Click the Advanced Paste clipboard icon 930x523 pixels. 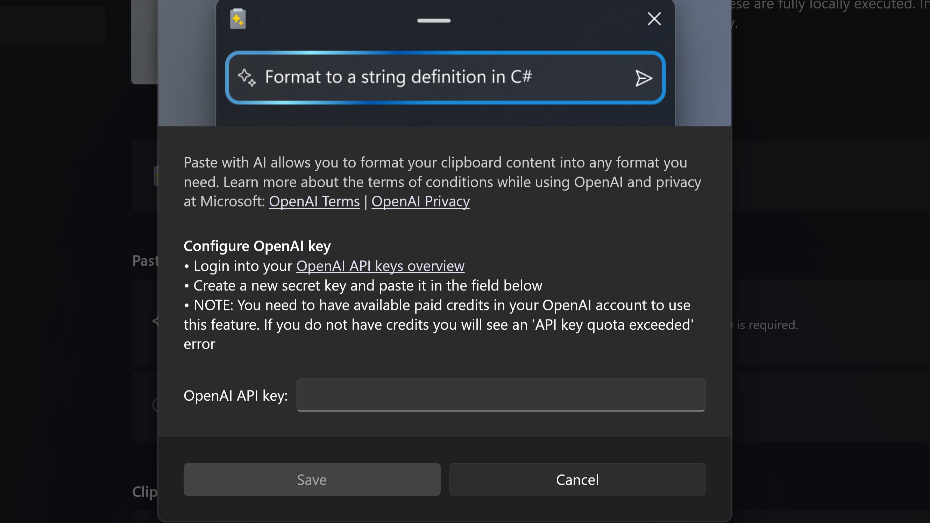(237, 19)
